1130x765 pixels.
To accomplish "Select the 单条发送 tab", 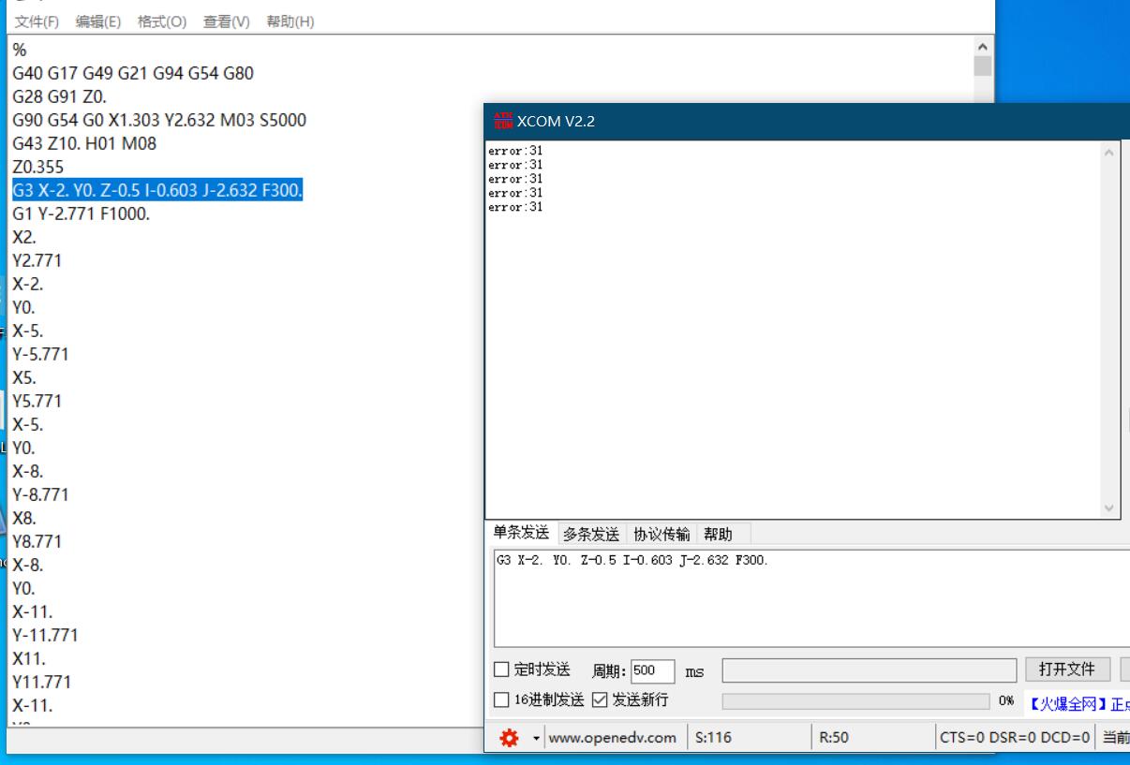I will [521, 534].
